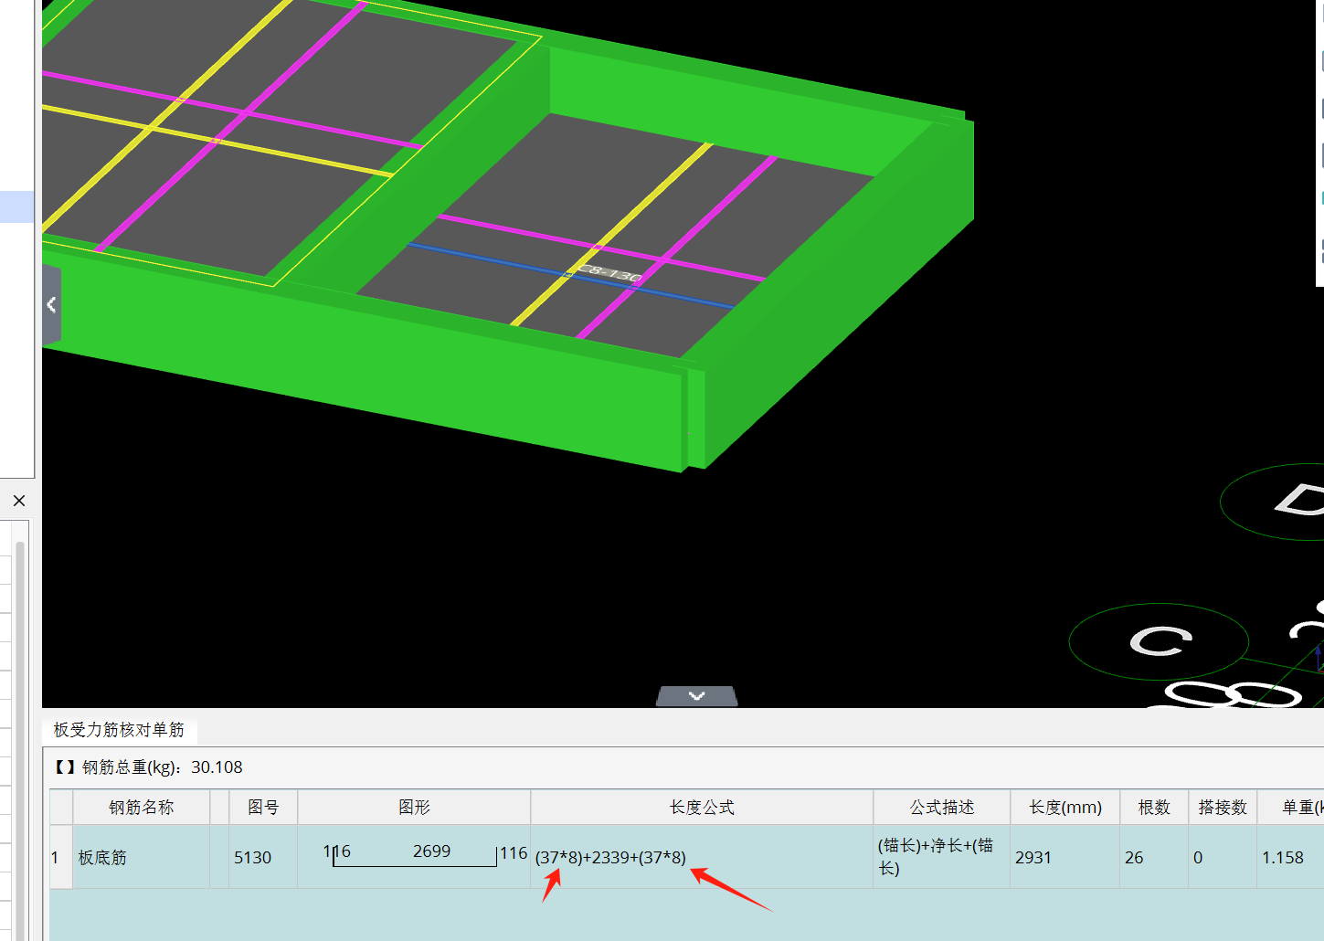Select the 根数 column header
1324x941 pixels.
point(1154,808)
